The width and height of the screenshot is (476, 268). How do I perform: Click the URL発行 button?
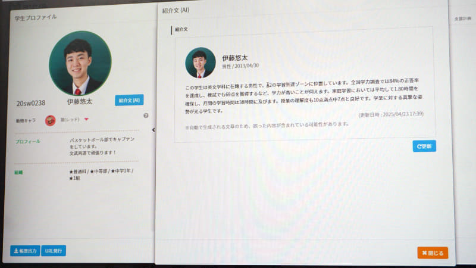54,251
